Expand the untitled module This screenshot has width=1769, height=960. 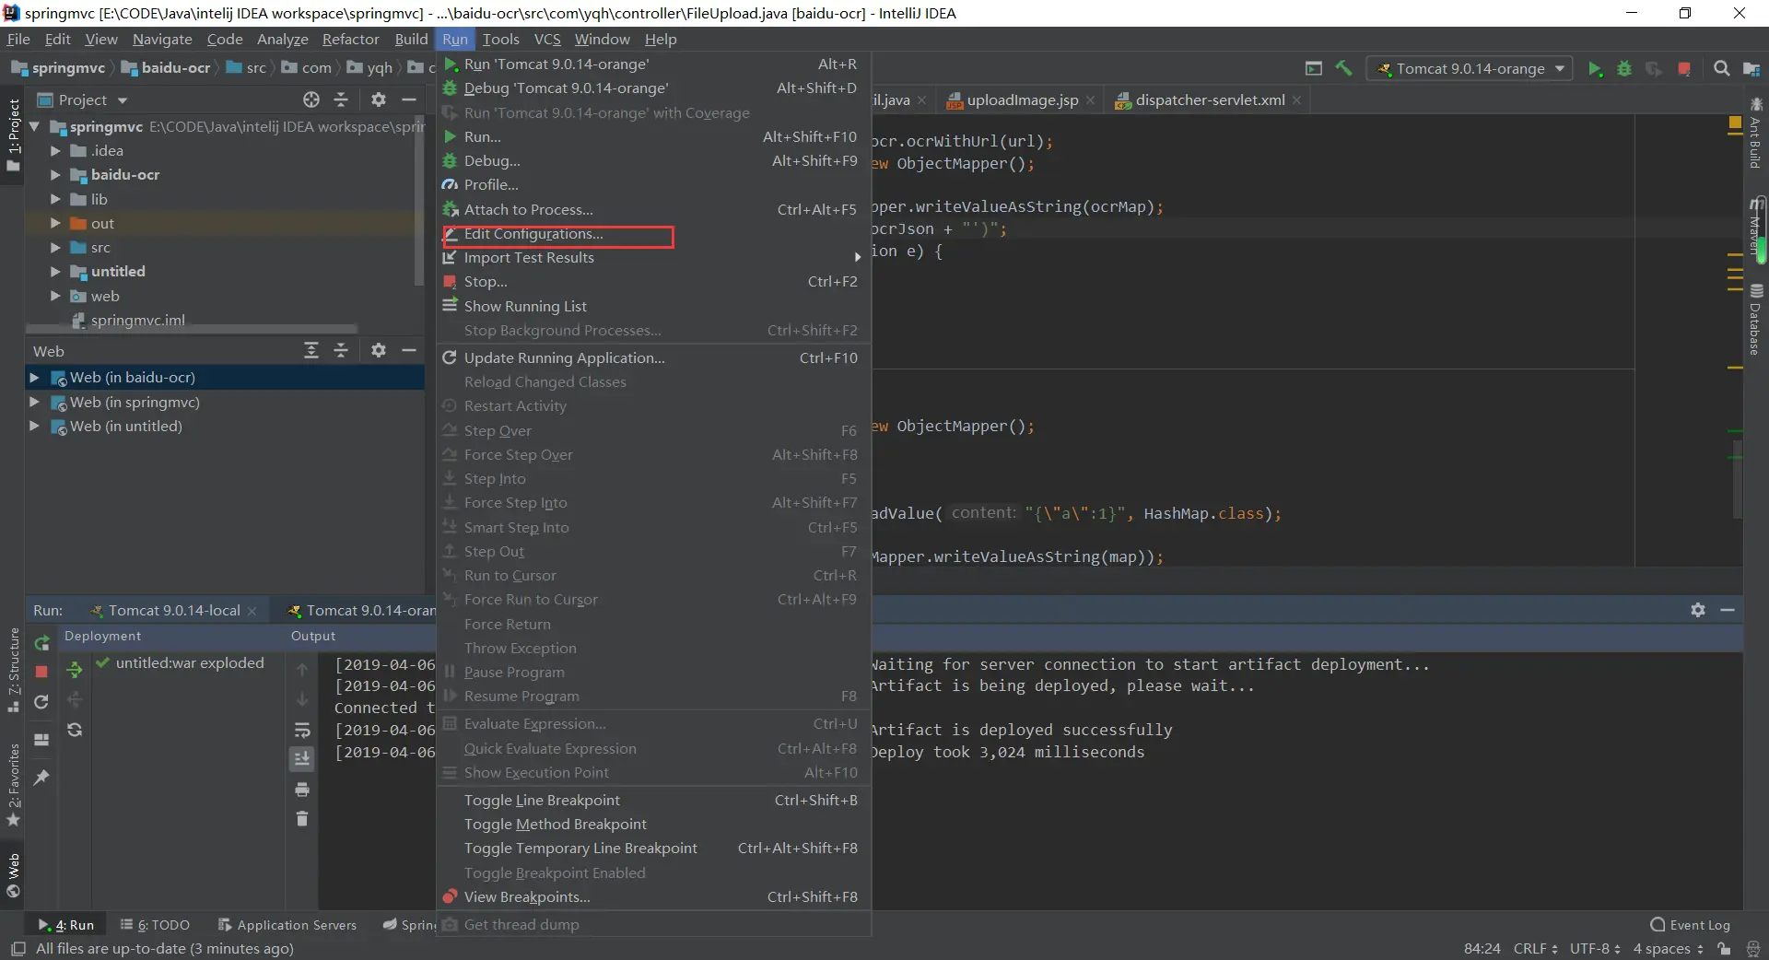click(55, 271)
